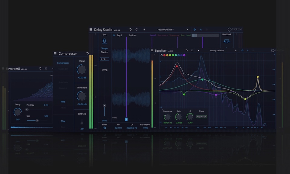Click the Equaliser Q knob
Screen dimensions: 290x174
(190, 117)
